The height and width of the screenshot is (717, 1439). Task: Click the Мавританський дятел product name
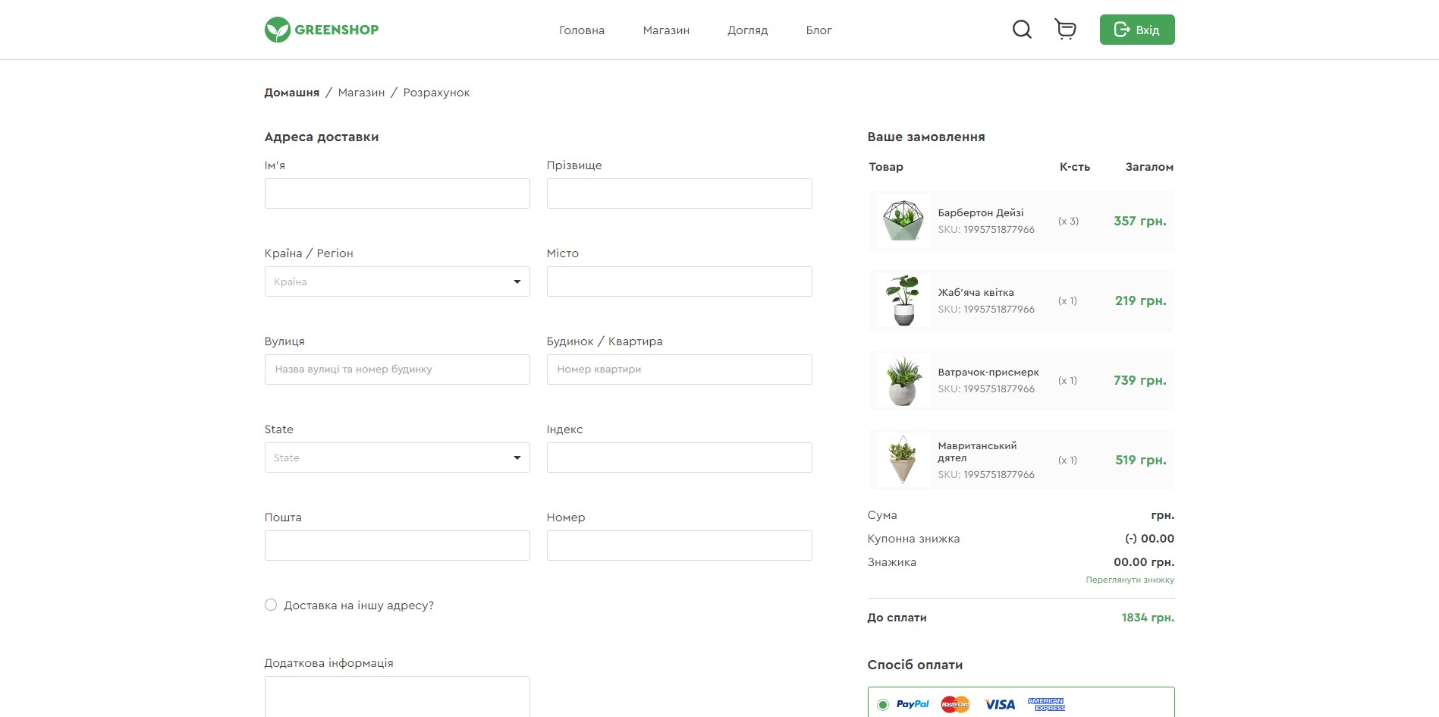(977, 451)
